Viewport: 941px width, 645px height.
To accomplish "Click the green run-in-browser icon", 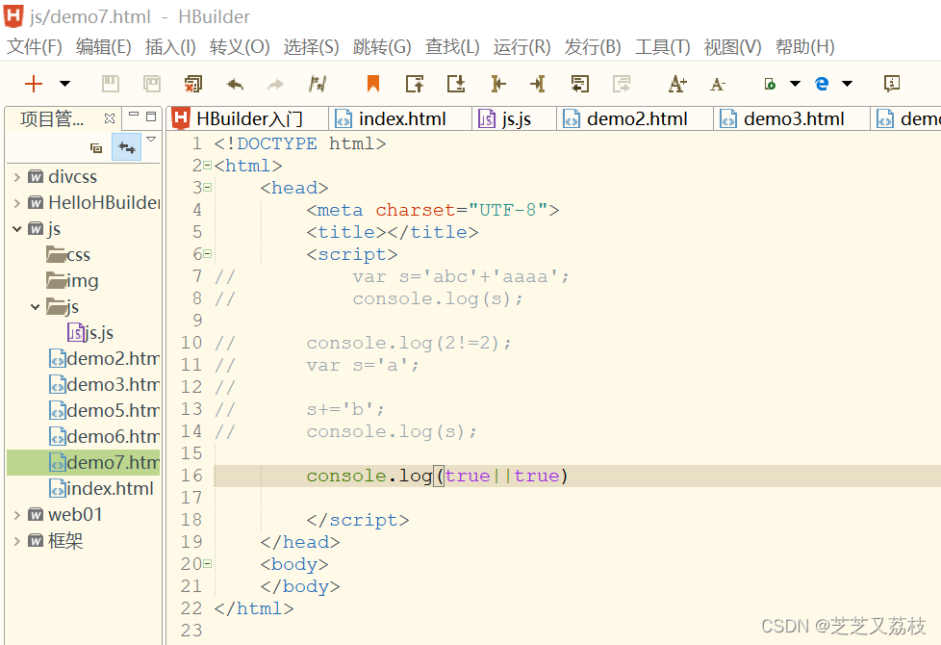I will 770,84.
